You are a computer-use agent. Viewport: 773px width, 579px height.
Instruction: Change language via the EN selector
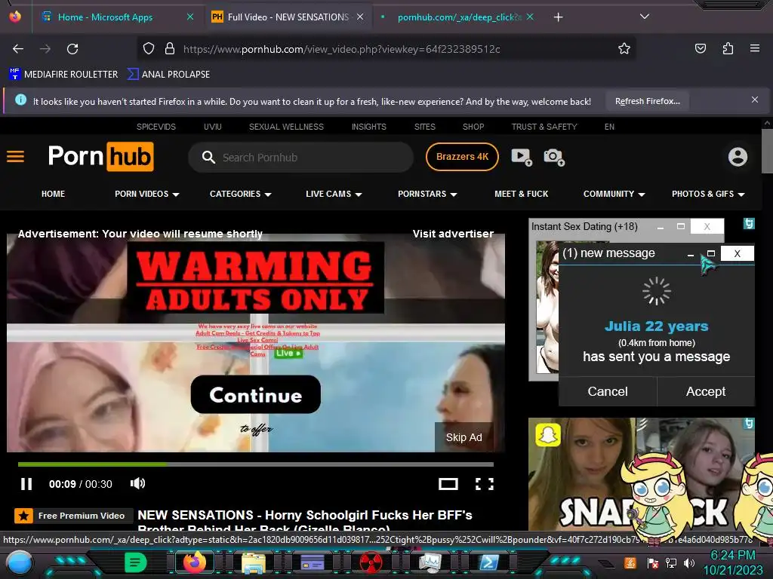609,127
